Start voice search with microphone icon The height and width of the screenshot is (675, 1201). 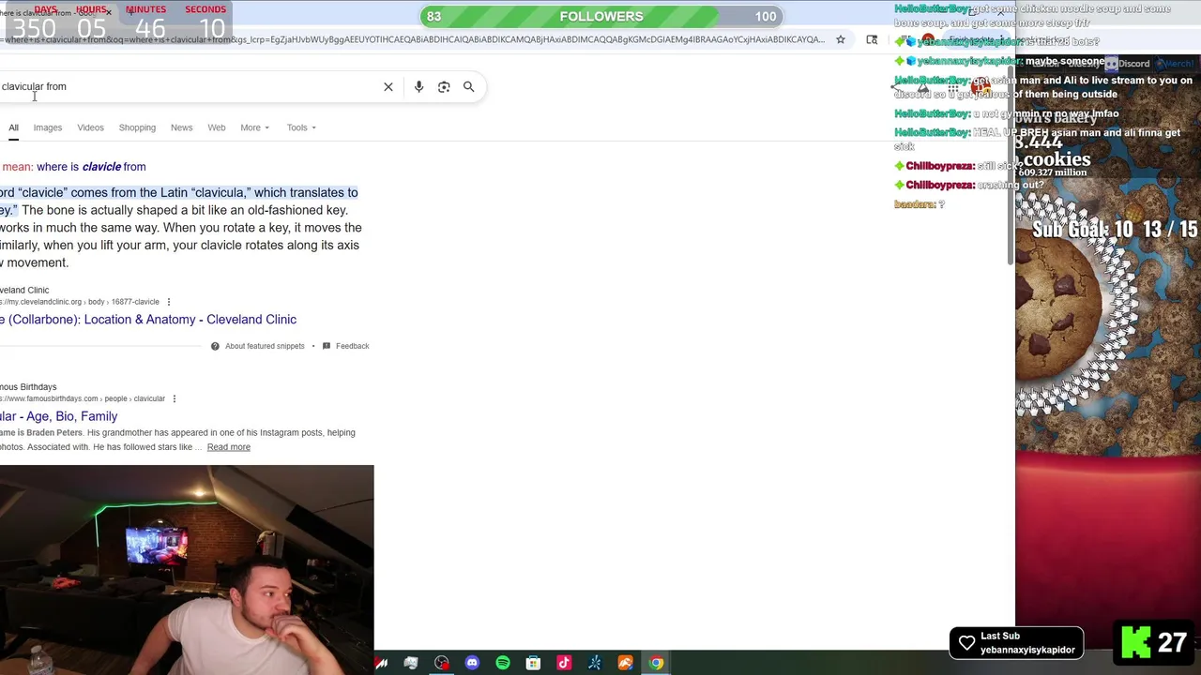[x=418, y=86]
